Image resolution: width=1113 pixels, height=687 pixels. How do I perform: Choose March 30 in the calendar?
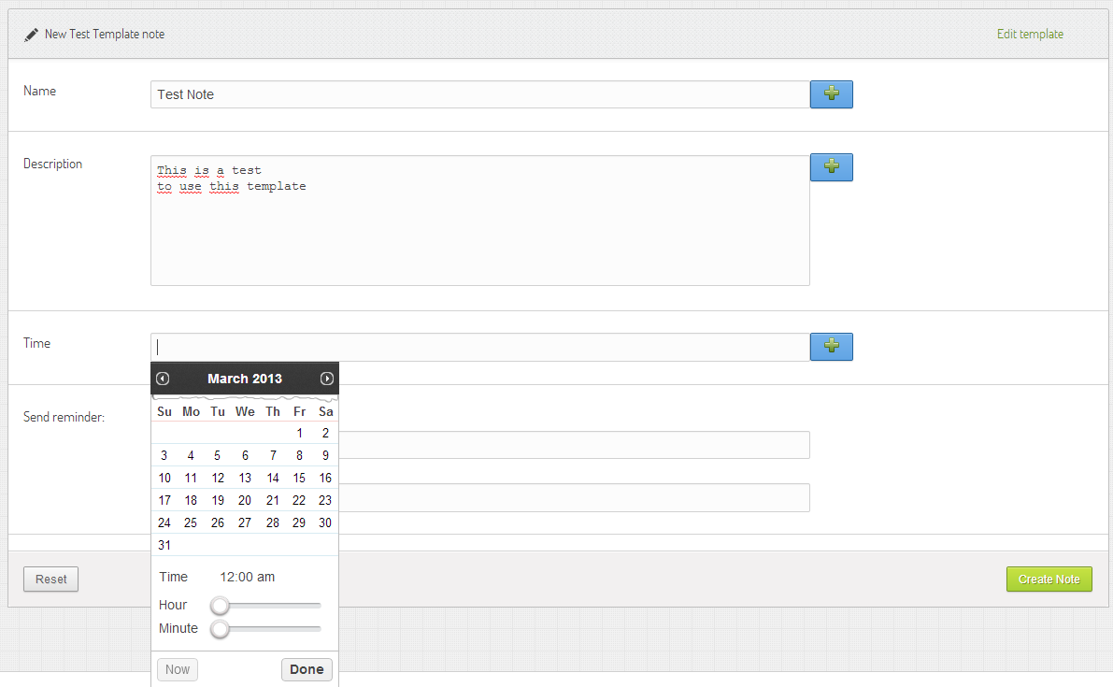point(325,522)
